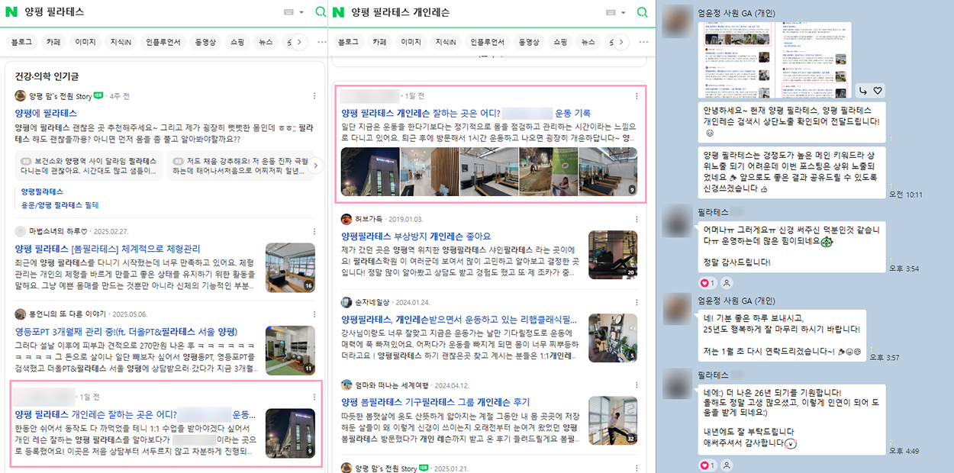Click the Naver logo beside '양평 필라테스' search
Viewport: 954px width, 473px height.
pyautogui.click(x=12, y=12)
